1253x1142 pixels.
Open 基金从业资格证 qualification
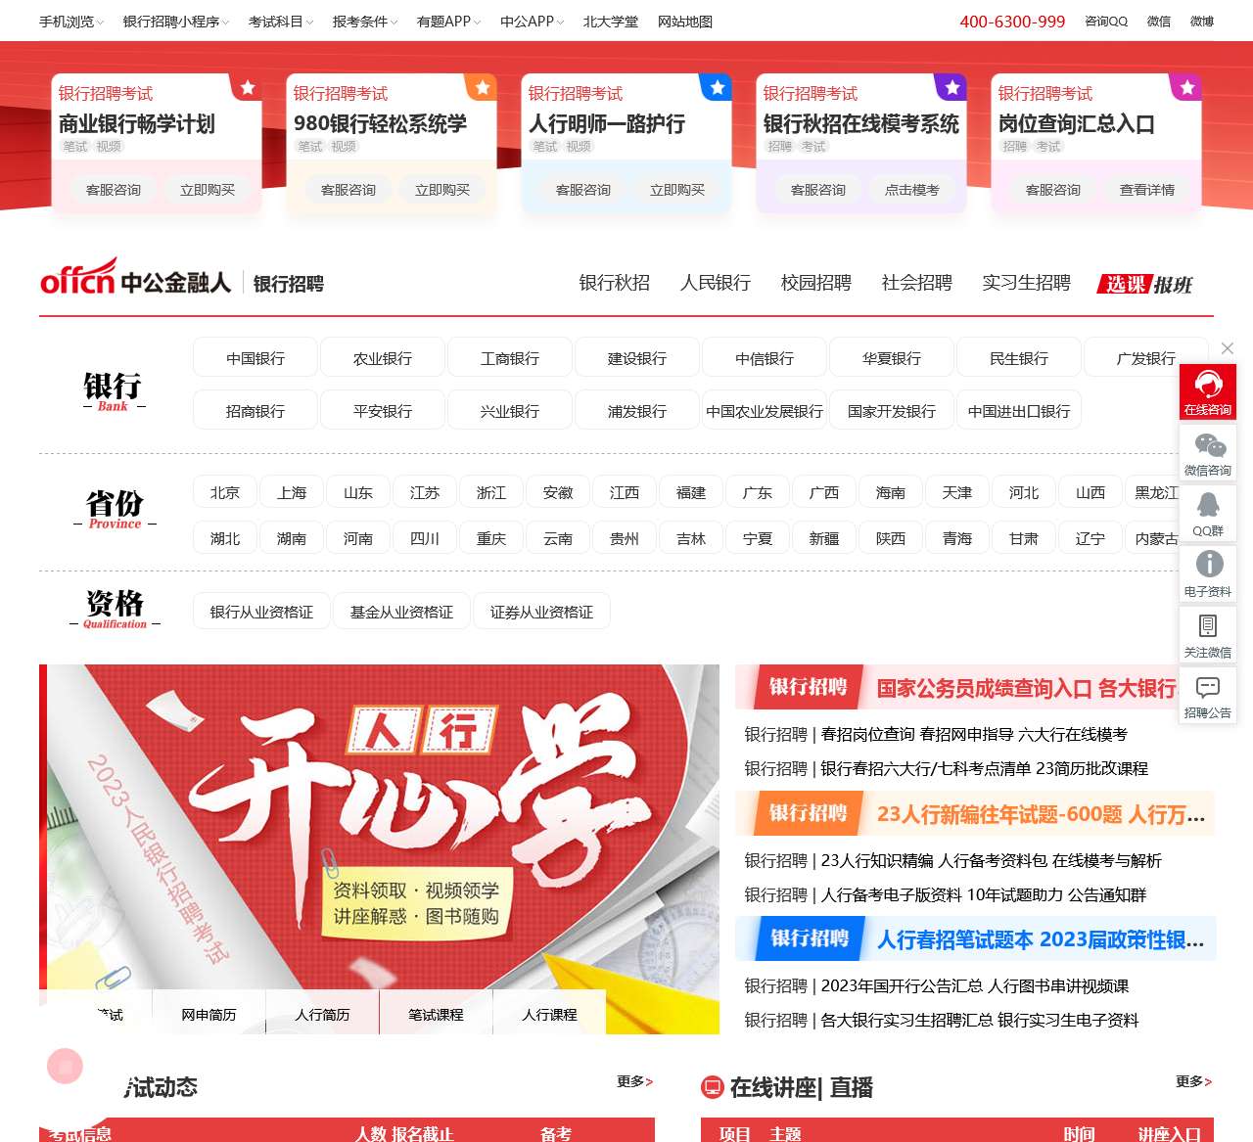(401, 612)
